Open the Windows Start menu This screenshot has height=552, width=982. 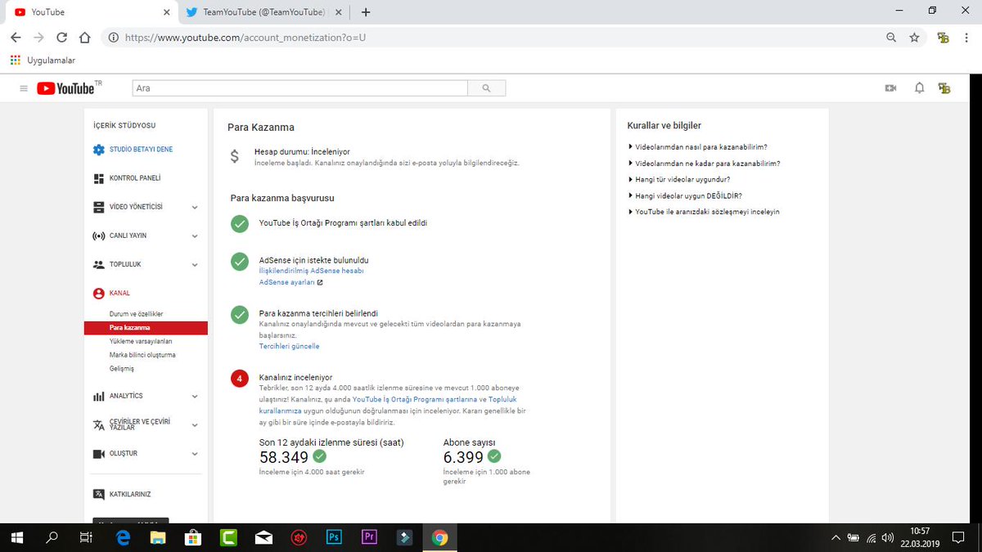17,537
